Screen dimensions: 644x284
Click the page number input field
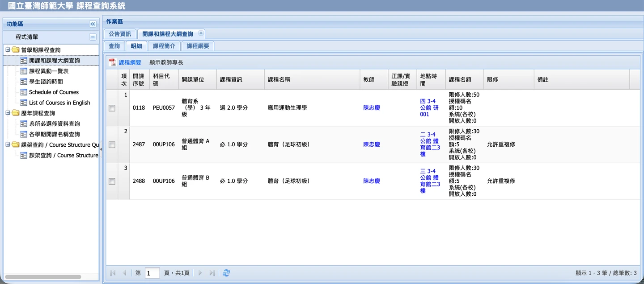[152, 273]
